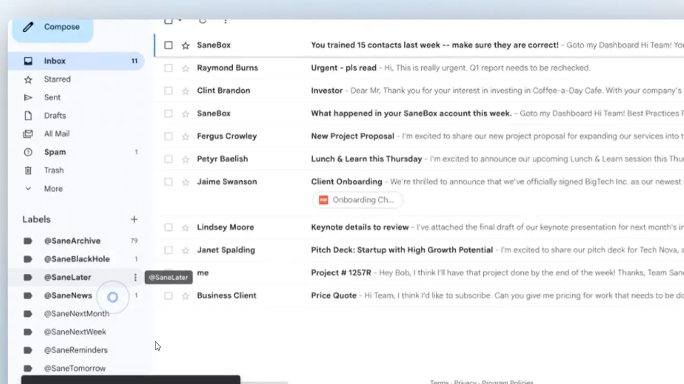The width and height of the screenshot is (684, 384).
Task: Click the @SaneReminders label icon
Action: (x=28, y=350)
